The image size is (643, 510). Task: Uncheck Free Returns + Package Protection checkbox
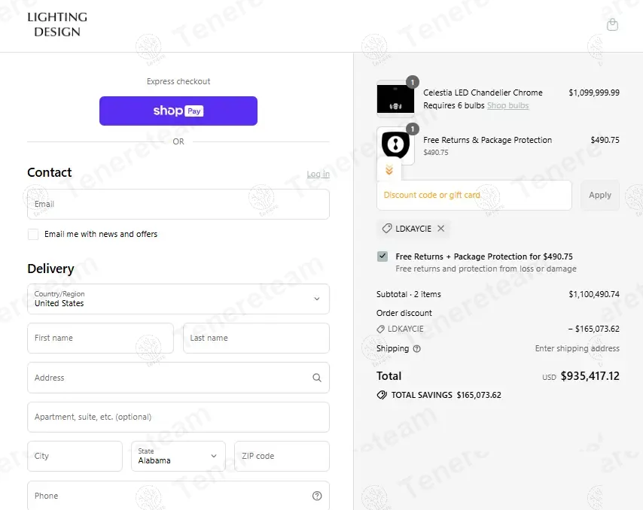coord(382,257)
